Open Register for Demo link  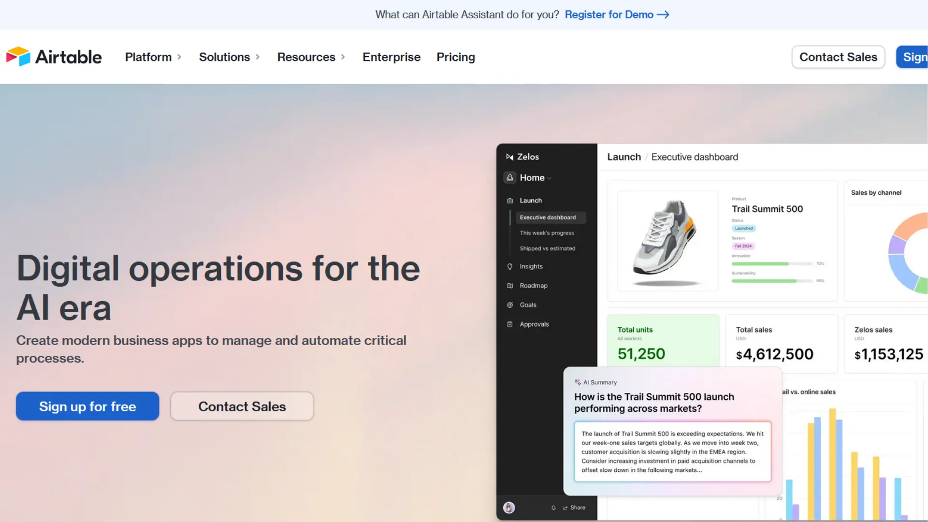coord(609,14)
